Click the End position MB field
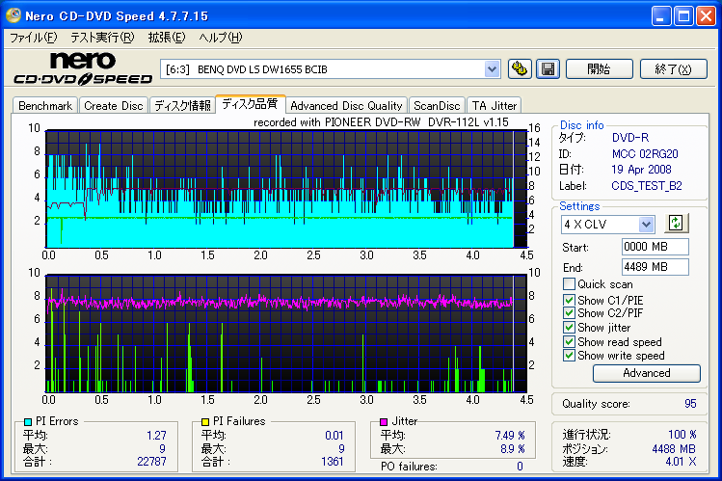This screenshot has height=481, width=722. point(655,267)
